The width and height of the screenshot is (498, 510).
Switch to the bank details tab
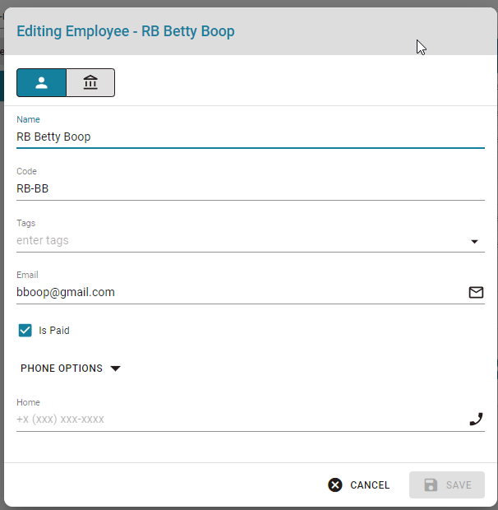point(90,82)
